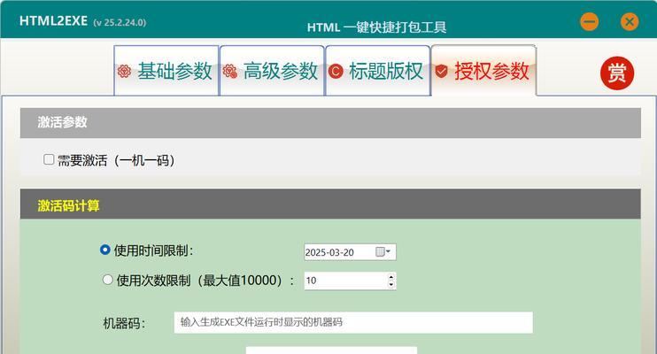Choose 使用次数限制 radio option

tap(108, 280)
